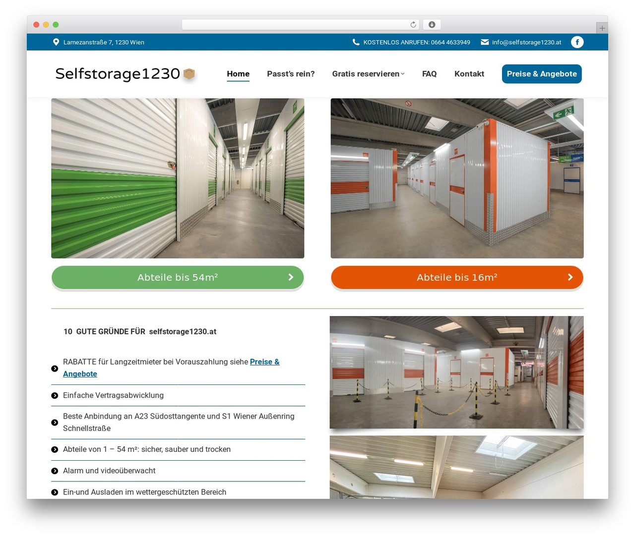Click the arrow on Abteile bis 16m² button
Viewport: 635px width, 537px height.
click(571, 277)
